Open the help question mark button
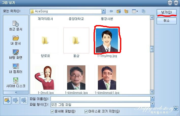The image size is (180, 116). [x=170, y=3]
